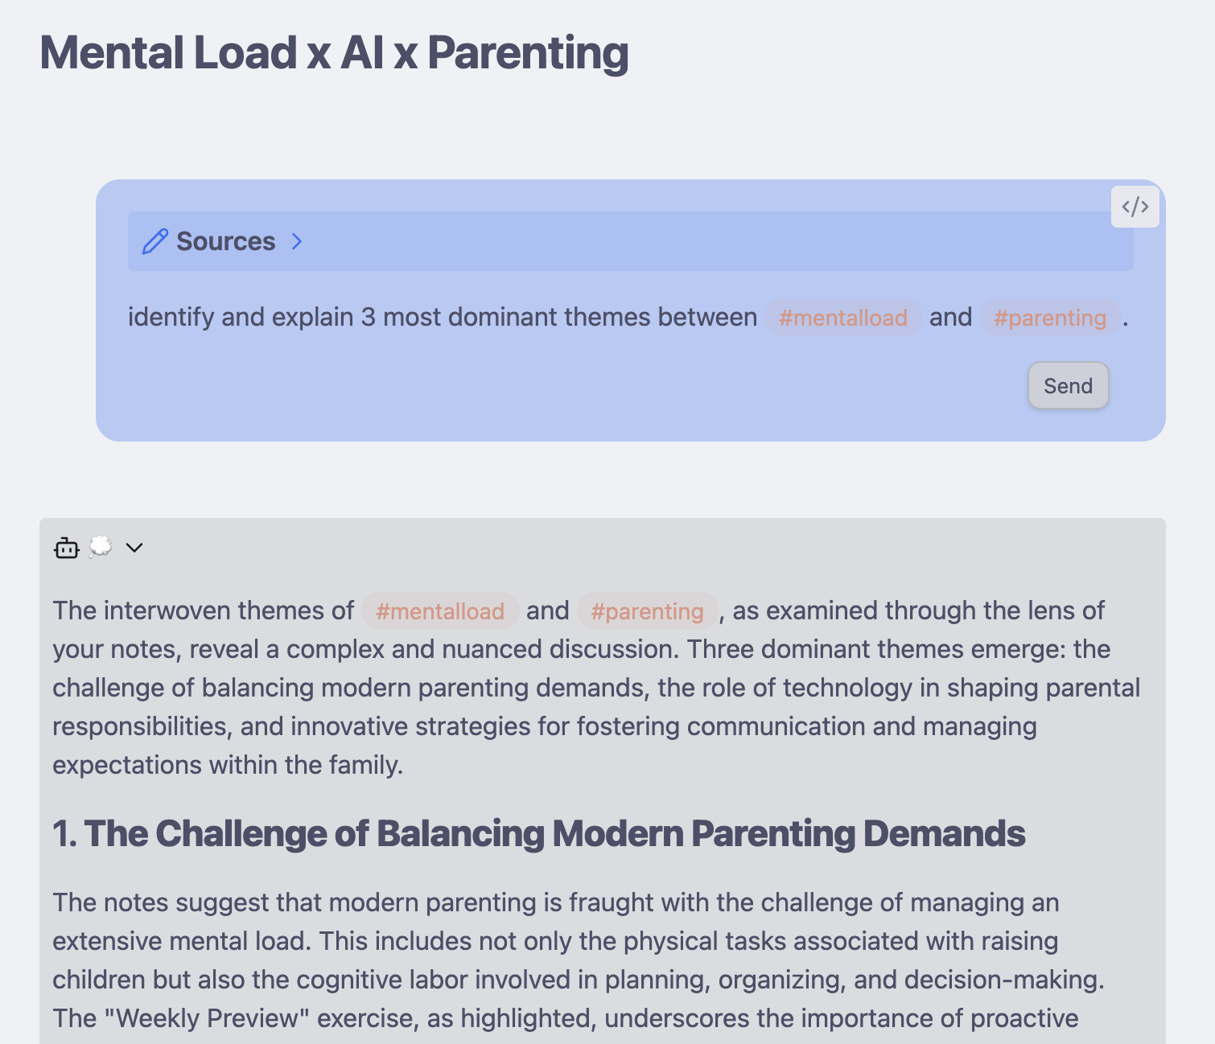Click the empty blue area left of Send

(563, 386)
